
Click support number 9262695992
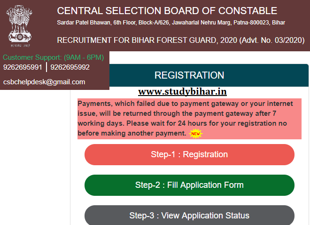click(x=70, y=67)
